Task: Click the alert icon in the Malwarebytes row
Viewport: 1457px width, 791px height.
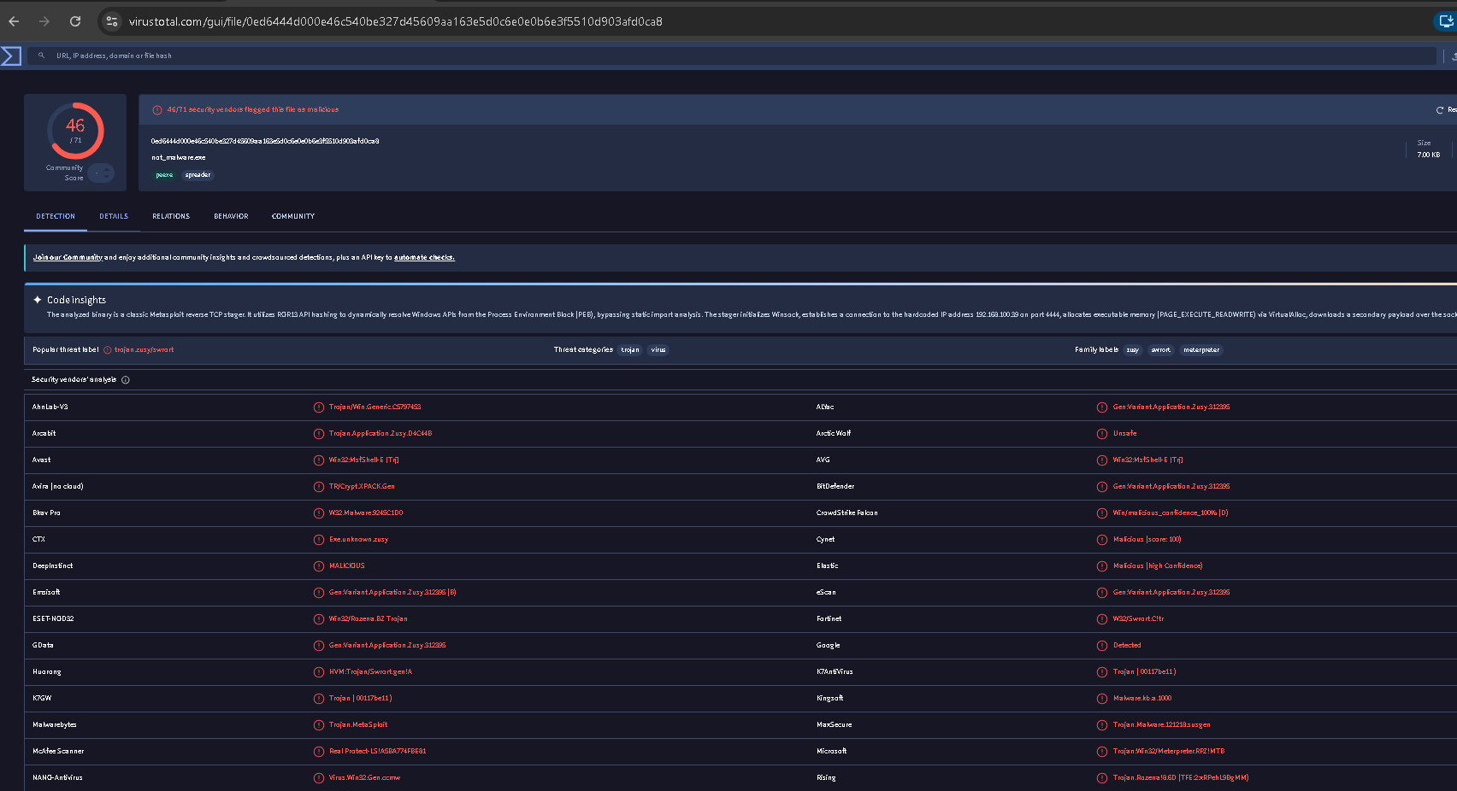Action: pos(319,725)
